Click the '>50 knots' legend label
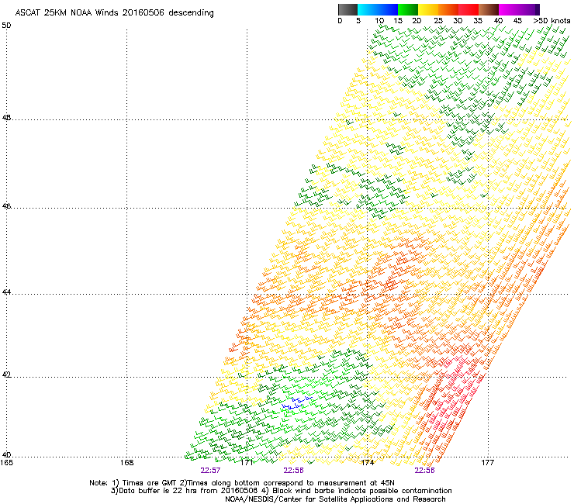This screenshot has height=504, width=574. click(552, 21)
